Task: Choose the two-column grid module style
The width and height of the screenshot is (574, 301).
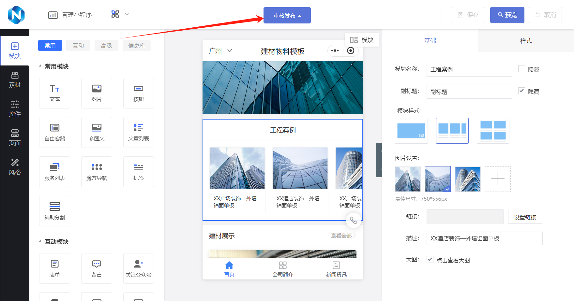Action: pyautogui.click(x=493, y=131)
